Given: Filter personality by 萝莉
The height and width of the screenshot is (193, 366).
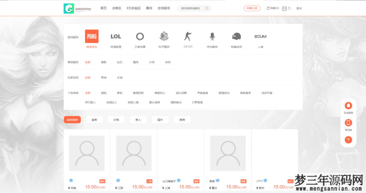Looking at the screenshot, I should (x=120, y=93).
